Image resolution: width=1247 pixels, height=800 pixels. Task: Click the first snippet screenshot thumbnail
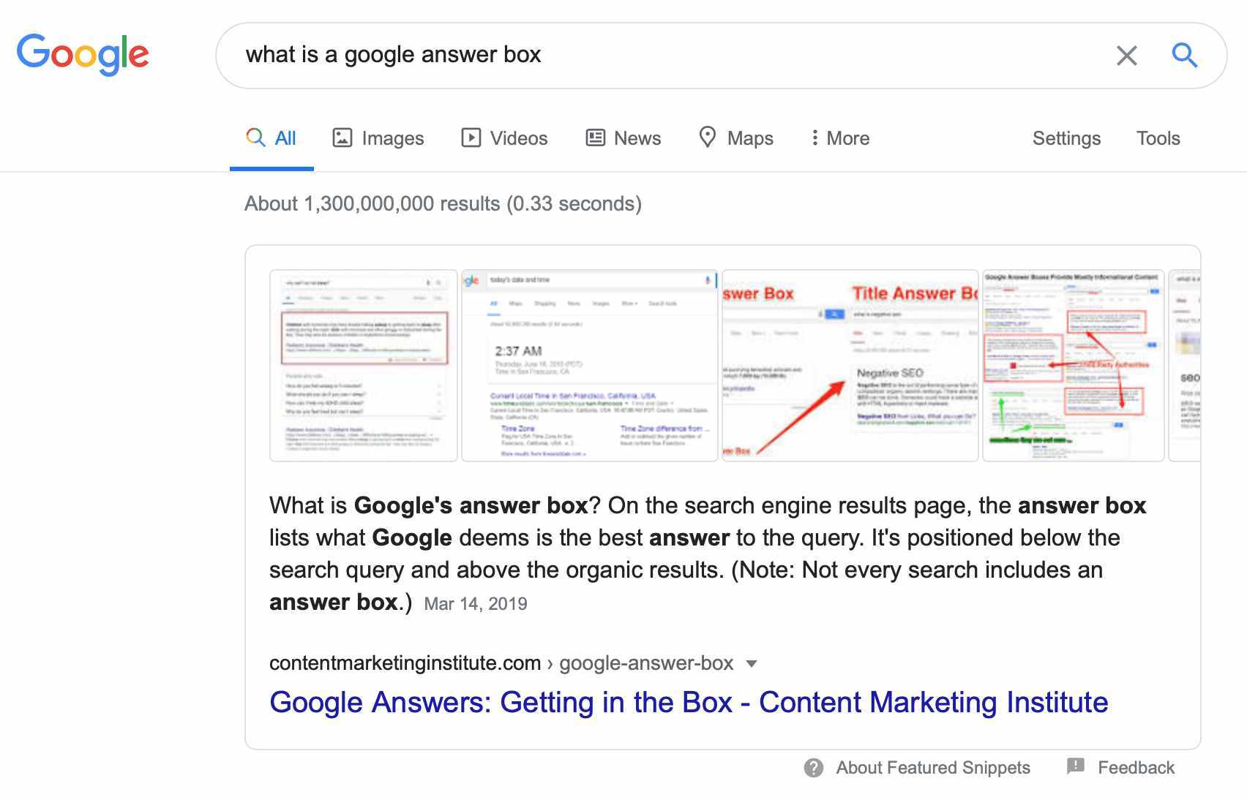point(364,363)
